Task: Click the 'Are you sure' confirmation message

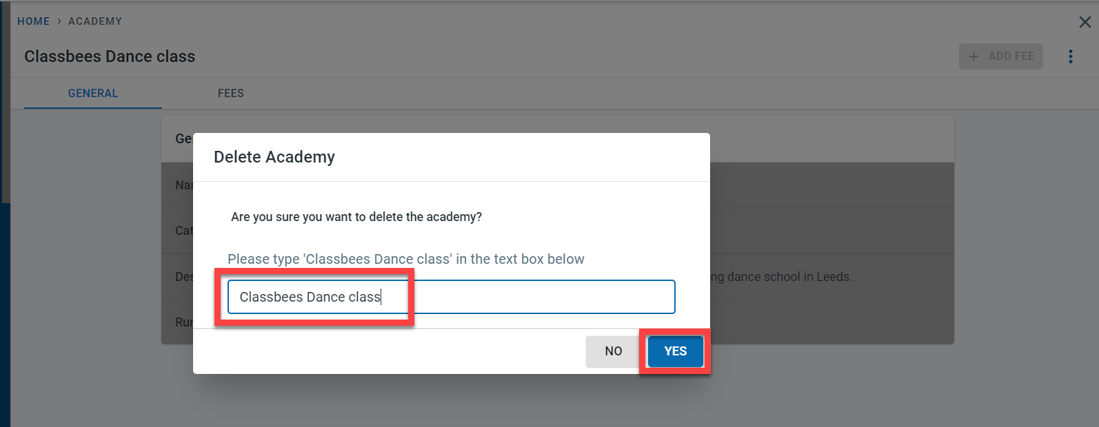Action: [x=356, y=217]
